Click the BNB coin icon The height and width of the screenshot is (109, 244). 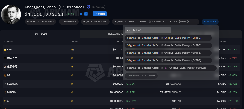tap(5, 50)
